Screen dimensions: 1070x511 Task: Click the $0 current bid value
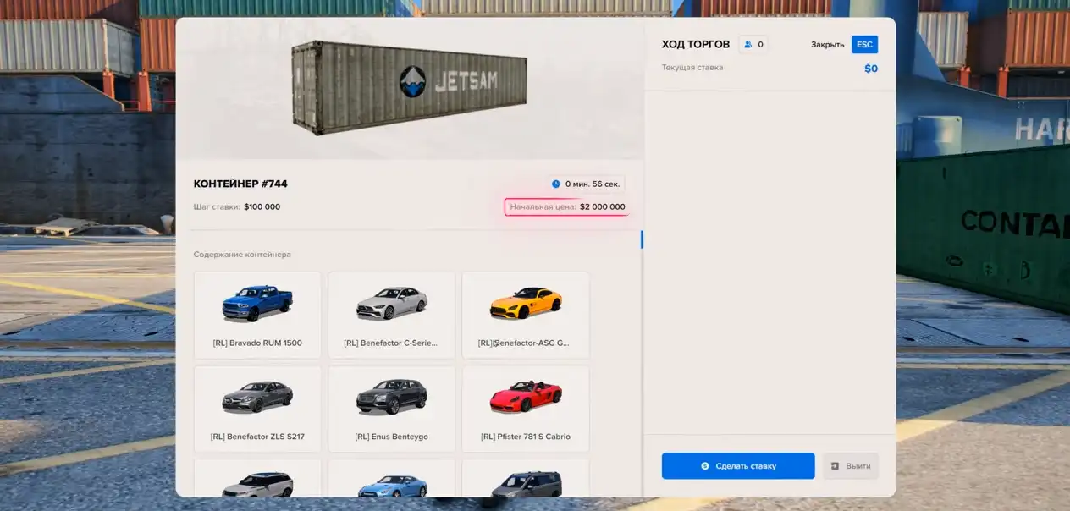point(871,69)
